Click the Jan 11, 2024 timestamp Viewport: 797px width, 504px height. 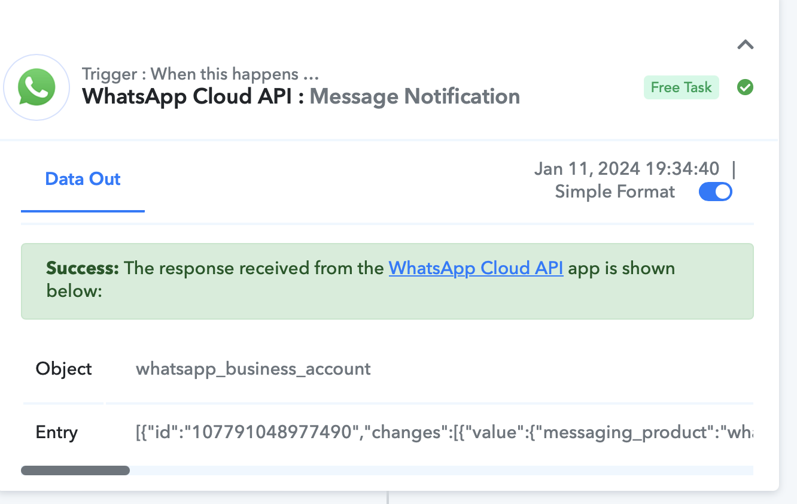coord(627,169)
